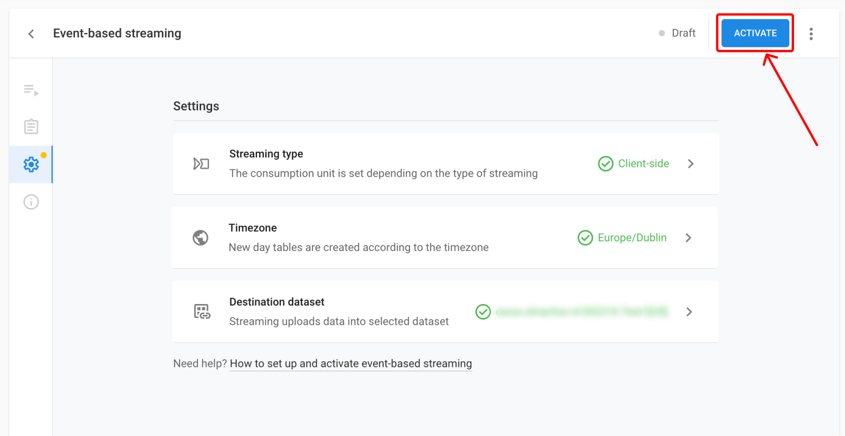Click the Draft status label
This screenshot has height=436, width=845.
click(683, 33)
